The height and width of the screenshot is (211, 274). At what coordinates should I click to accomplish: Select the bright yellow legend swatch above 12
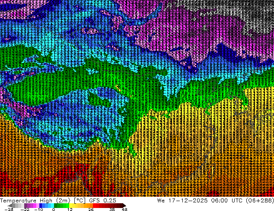tap(70, 205)
